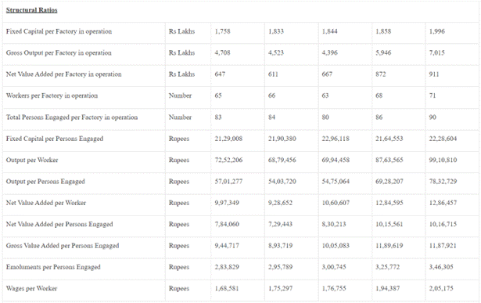Click Net Value Added per Factory label

pyautogui.click(x=64, y=74)
